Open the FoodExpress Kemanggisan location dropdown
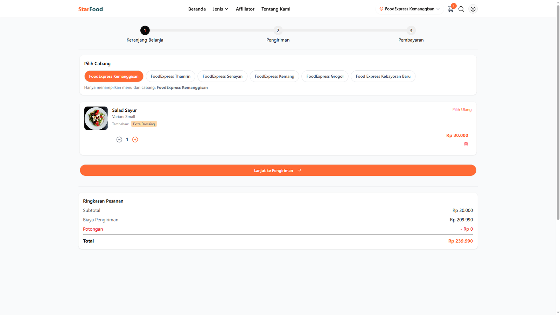The height and width of the screenshot is (315, 560). (409, 9)
